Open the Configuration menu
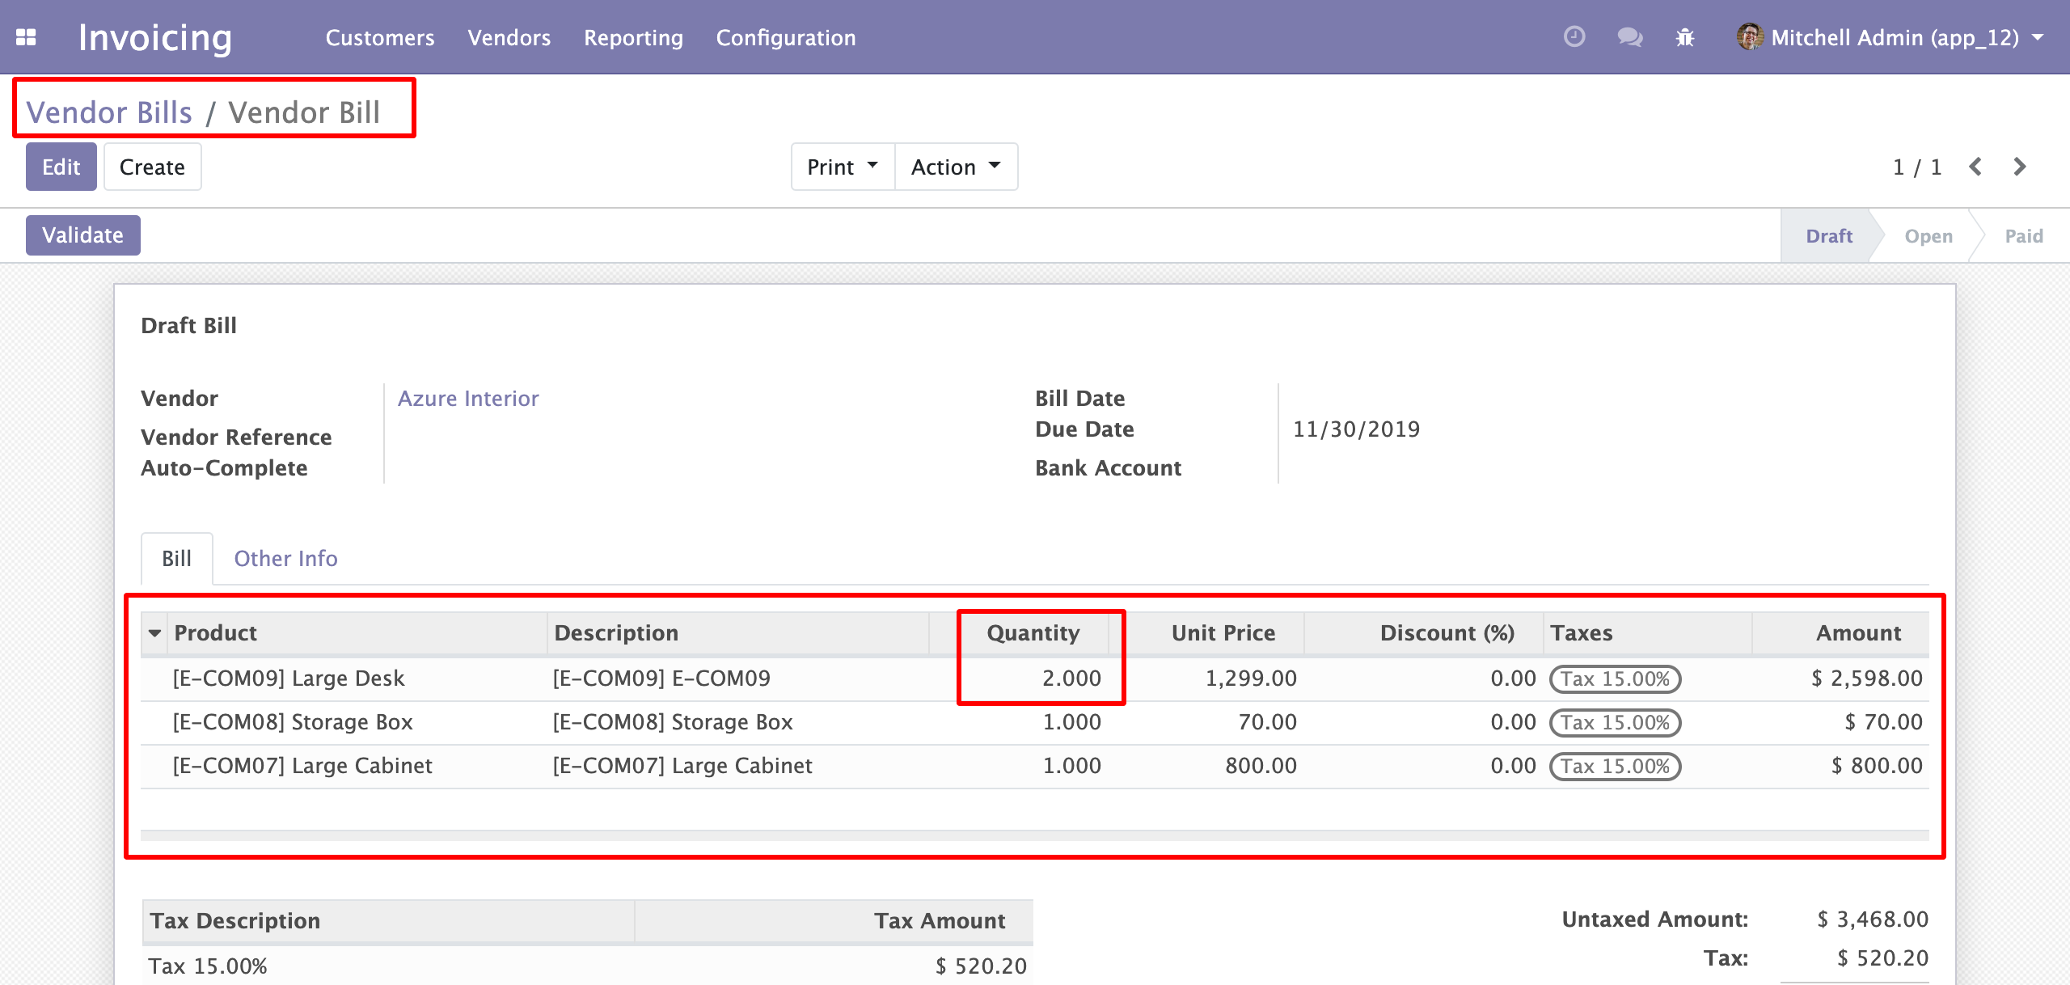Image resolution: width=2070 pixels, height=985 pixels. 785,37
